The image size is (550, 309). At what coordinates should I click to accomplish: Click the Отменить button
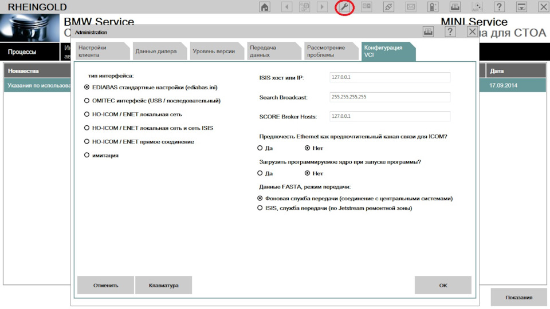click(x=105, y=285)
